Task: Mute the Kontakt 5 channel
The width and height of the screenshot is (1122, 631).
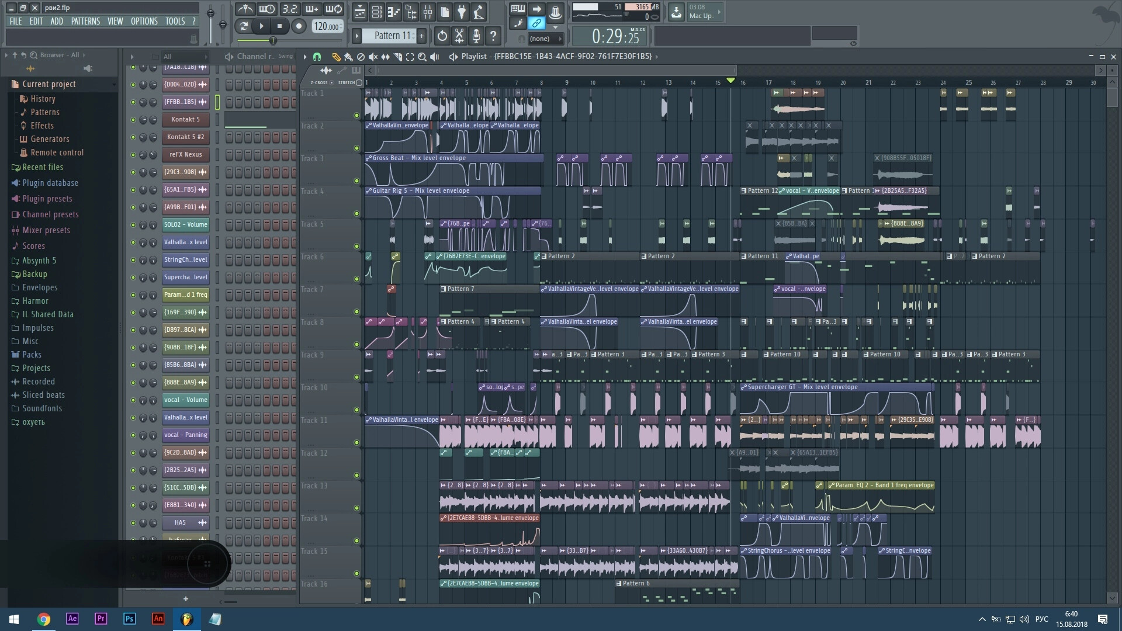Action: pos(133,119)
